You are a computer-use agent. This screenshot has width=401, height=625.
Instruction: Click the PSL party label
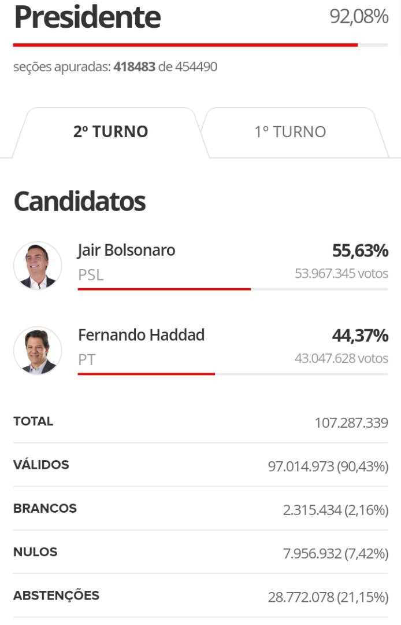pos(91,275)
